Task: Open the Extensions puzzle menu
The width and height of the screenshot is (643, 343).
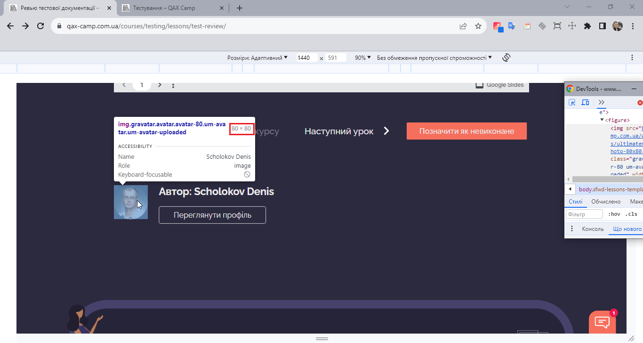Action: (x=587, y=26)
